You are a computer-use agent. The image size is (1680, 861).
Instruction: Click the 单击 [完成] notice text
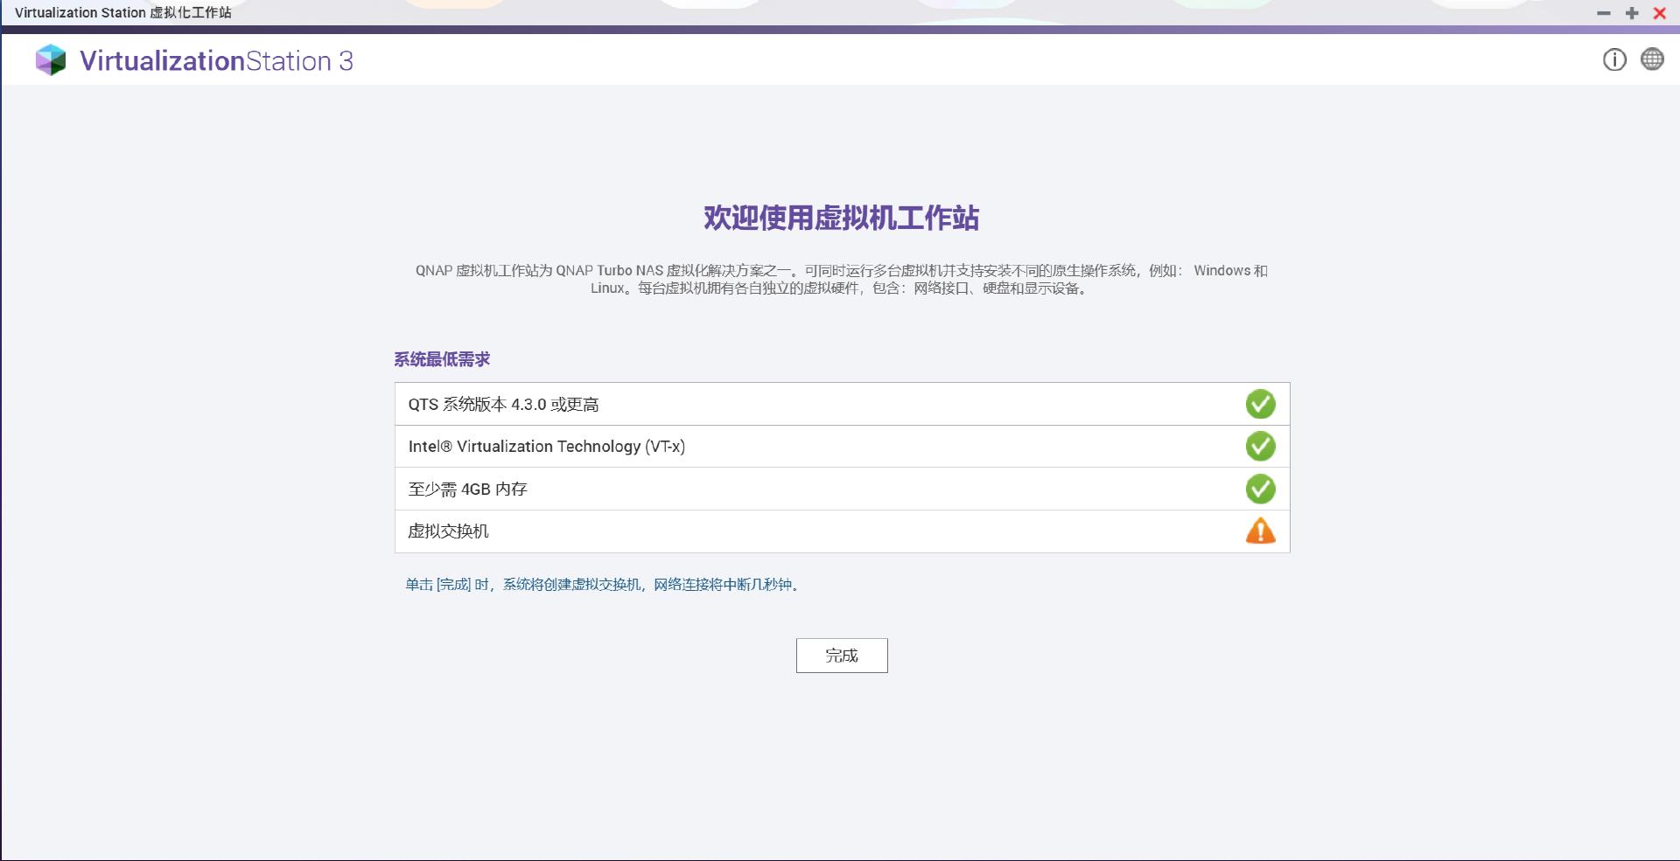pyautogui.click(x=601, y=586)
